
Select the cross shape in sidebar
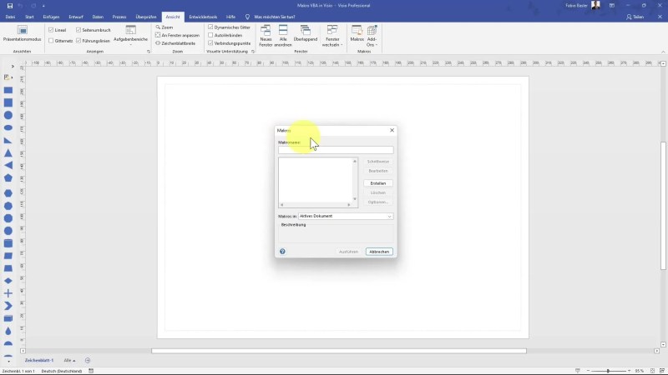pos(8,293)
